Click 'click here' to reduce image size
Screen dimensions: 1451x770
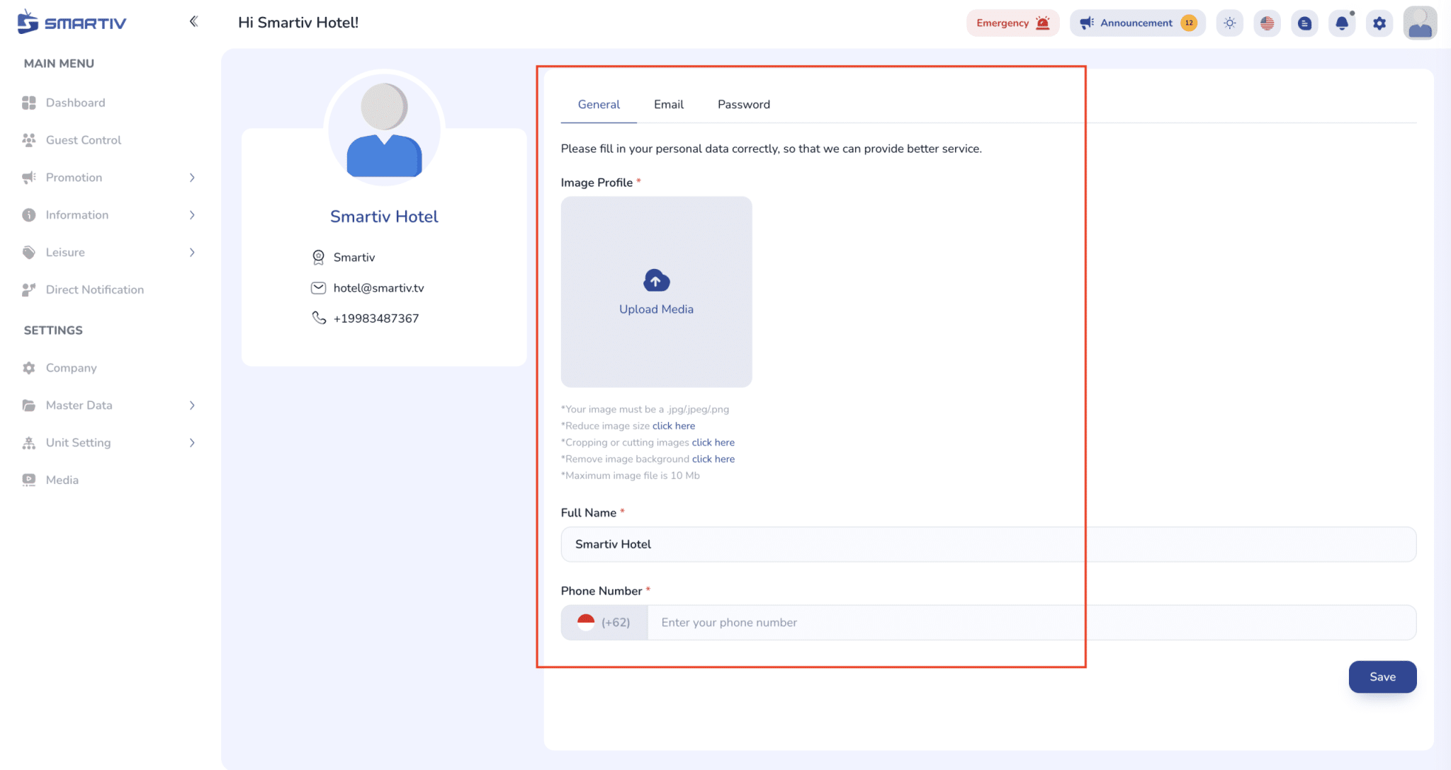point(674,426)
